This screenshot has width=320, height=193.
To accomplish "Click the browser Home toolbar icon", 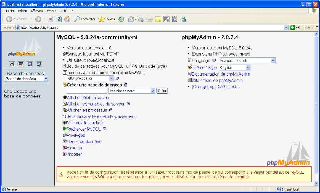I will (67, 19).
